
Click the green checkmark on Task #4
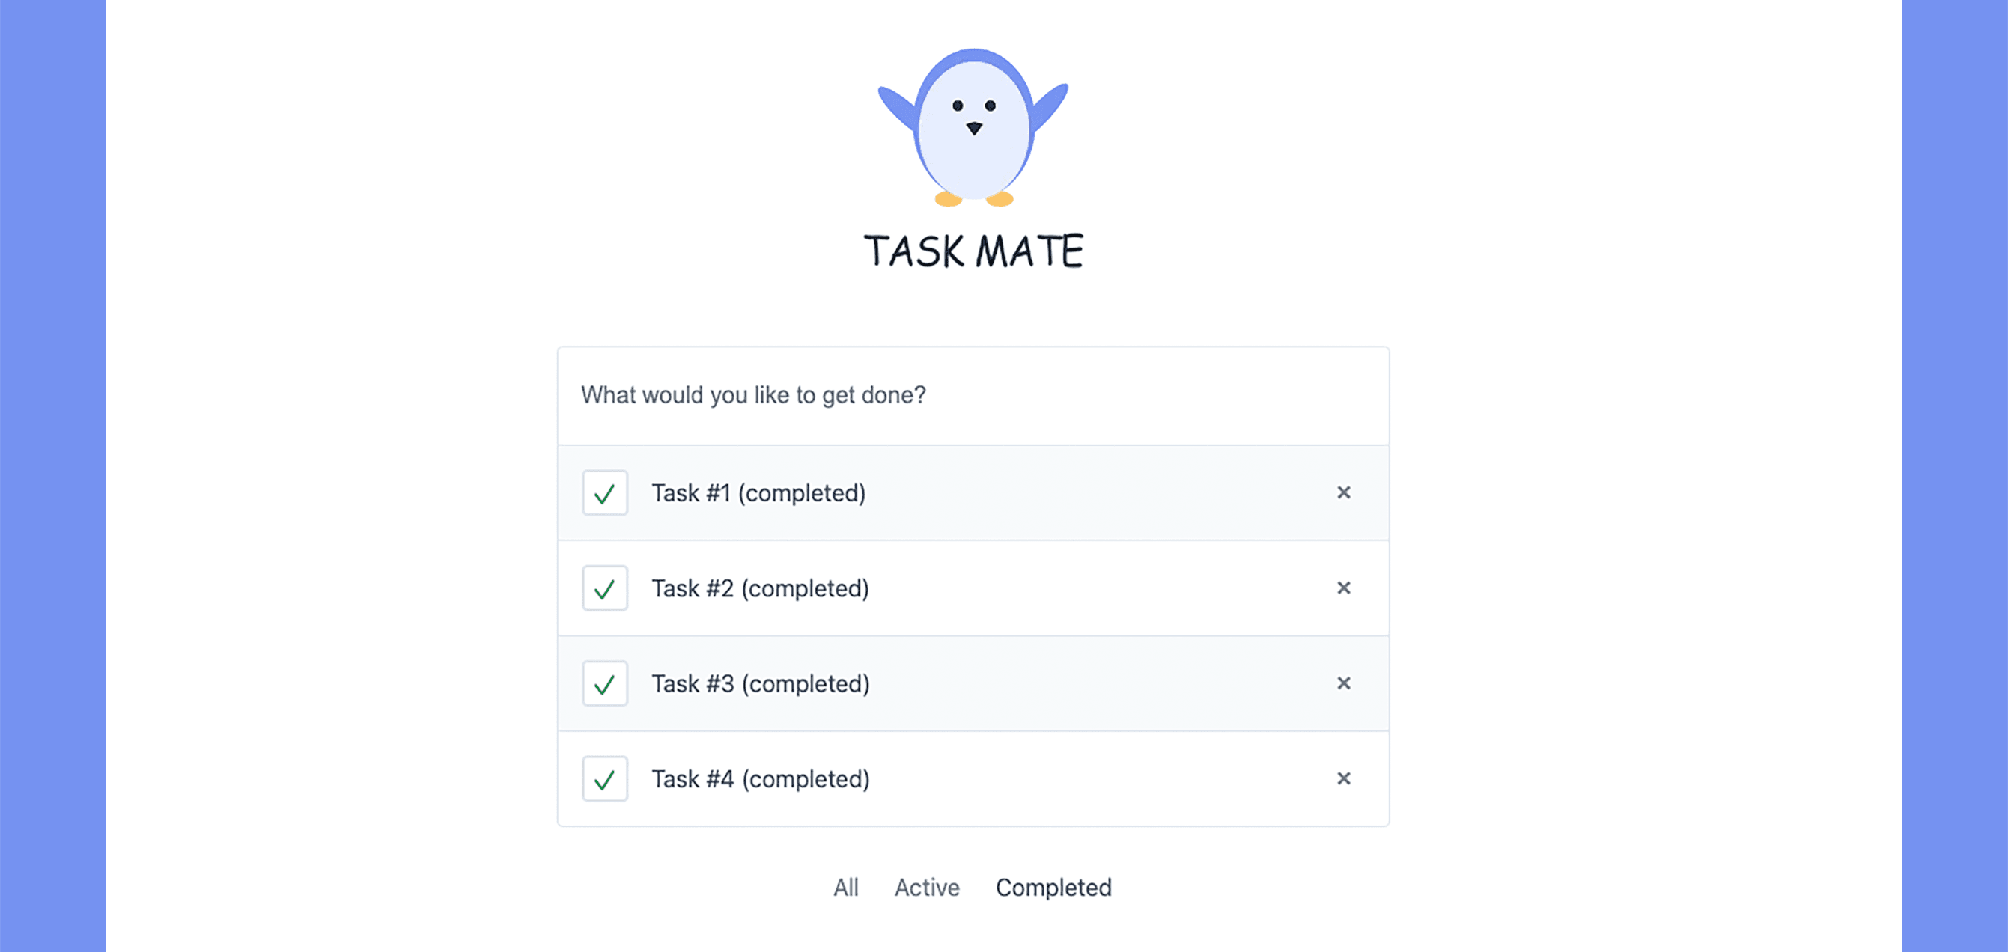click(x=605, y=778)
